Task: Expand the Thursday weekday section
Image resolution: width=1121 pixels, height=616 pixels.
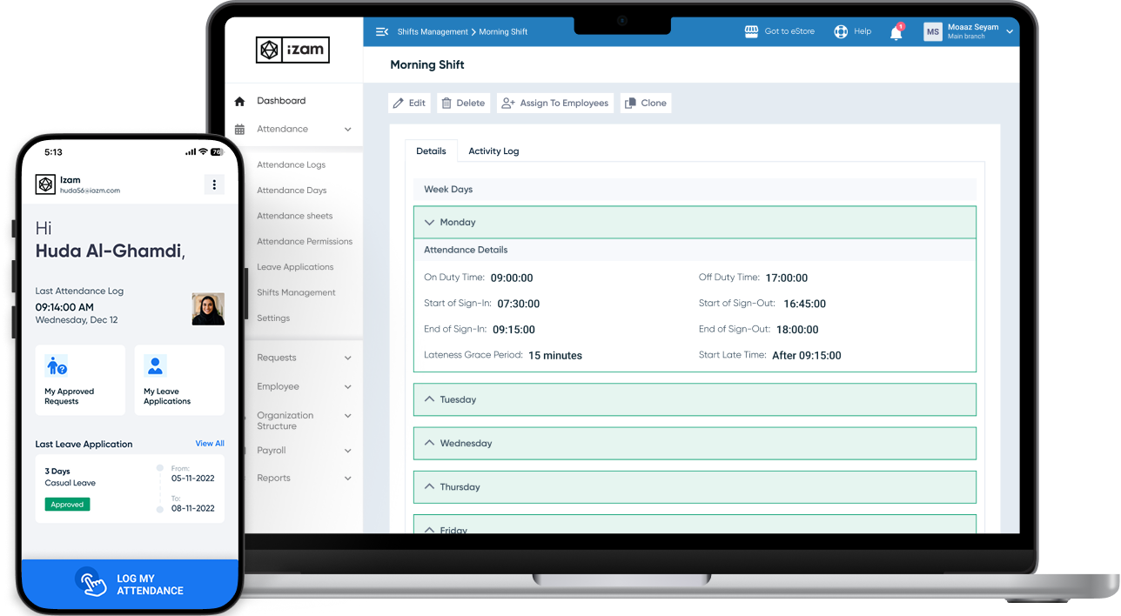Action: [x=429, y=487]
